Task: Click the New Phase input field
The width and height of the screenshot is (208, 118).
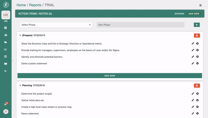Action: (140, 25)
